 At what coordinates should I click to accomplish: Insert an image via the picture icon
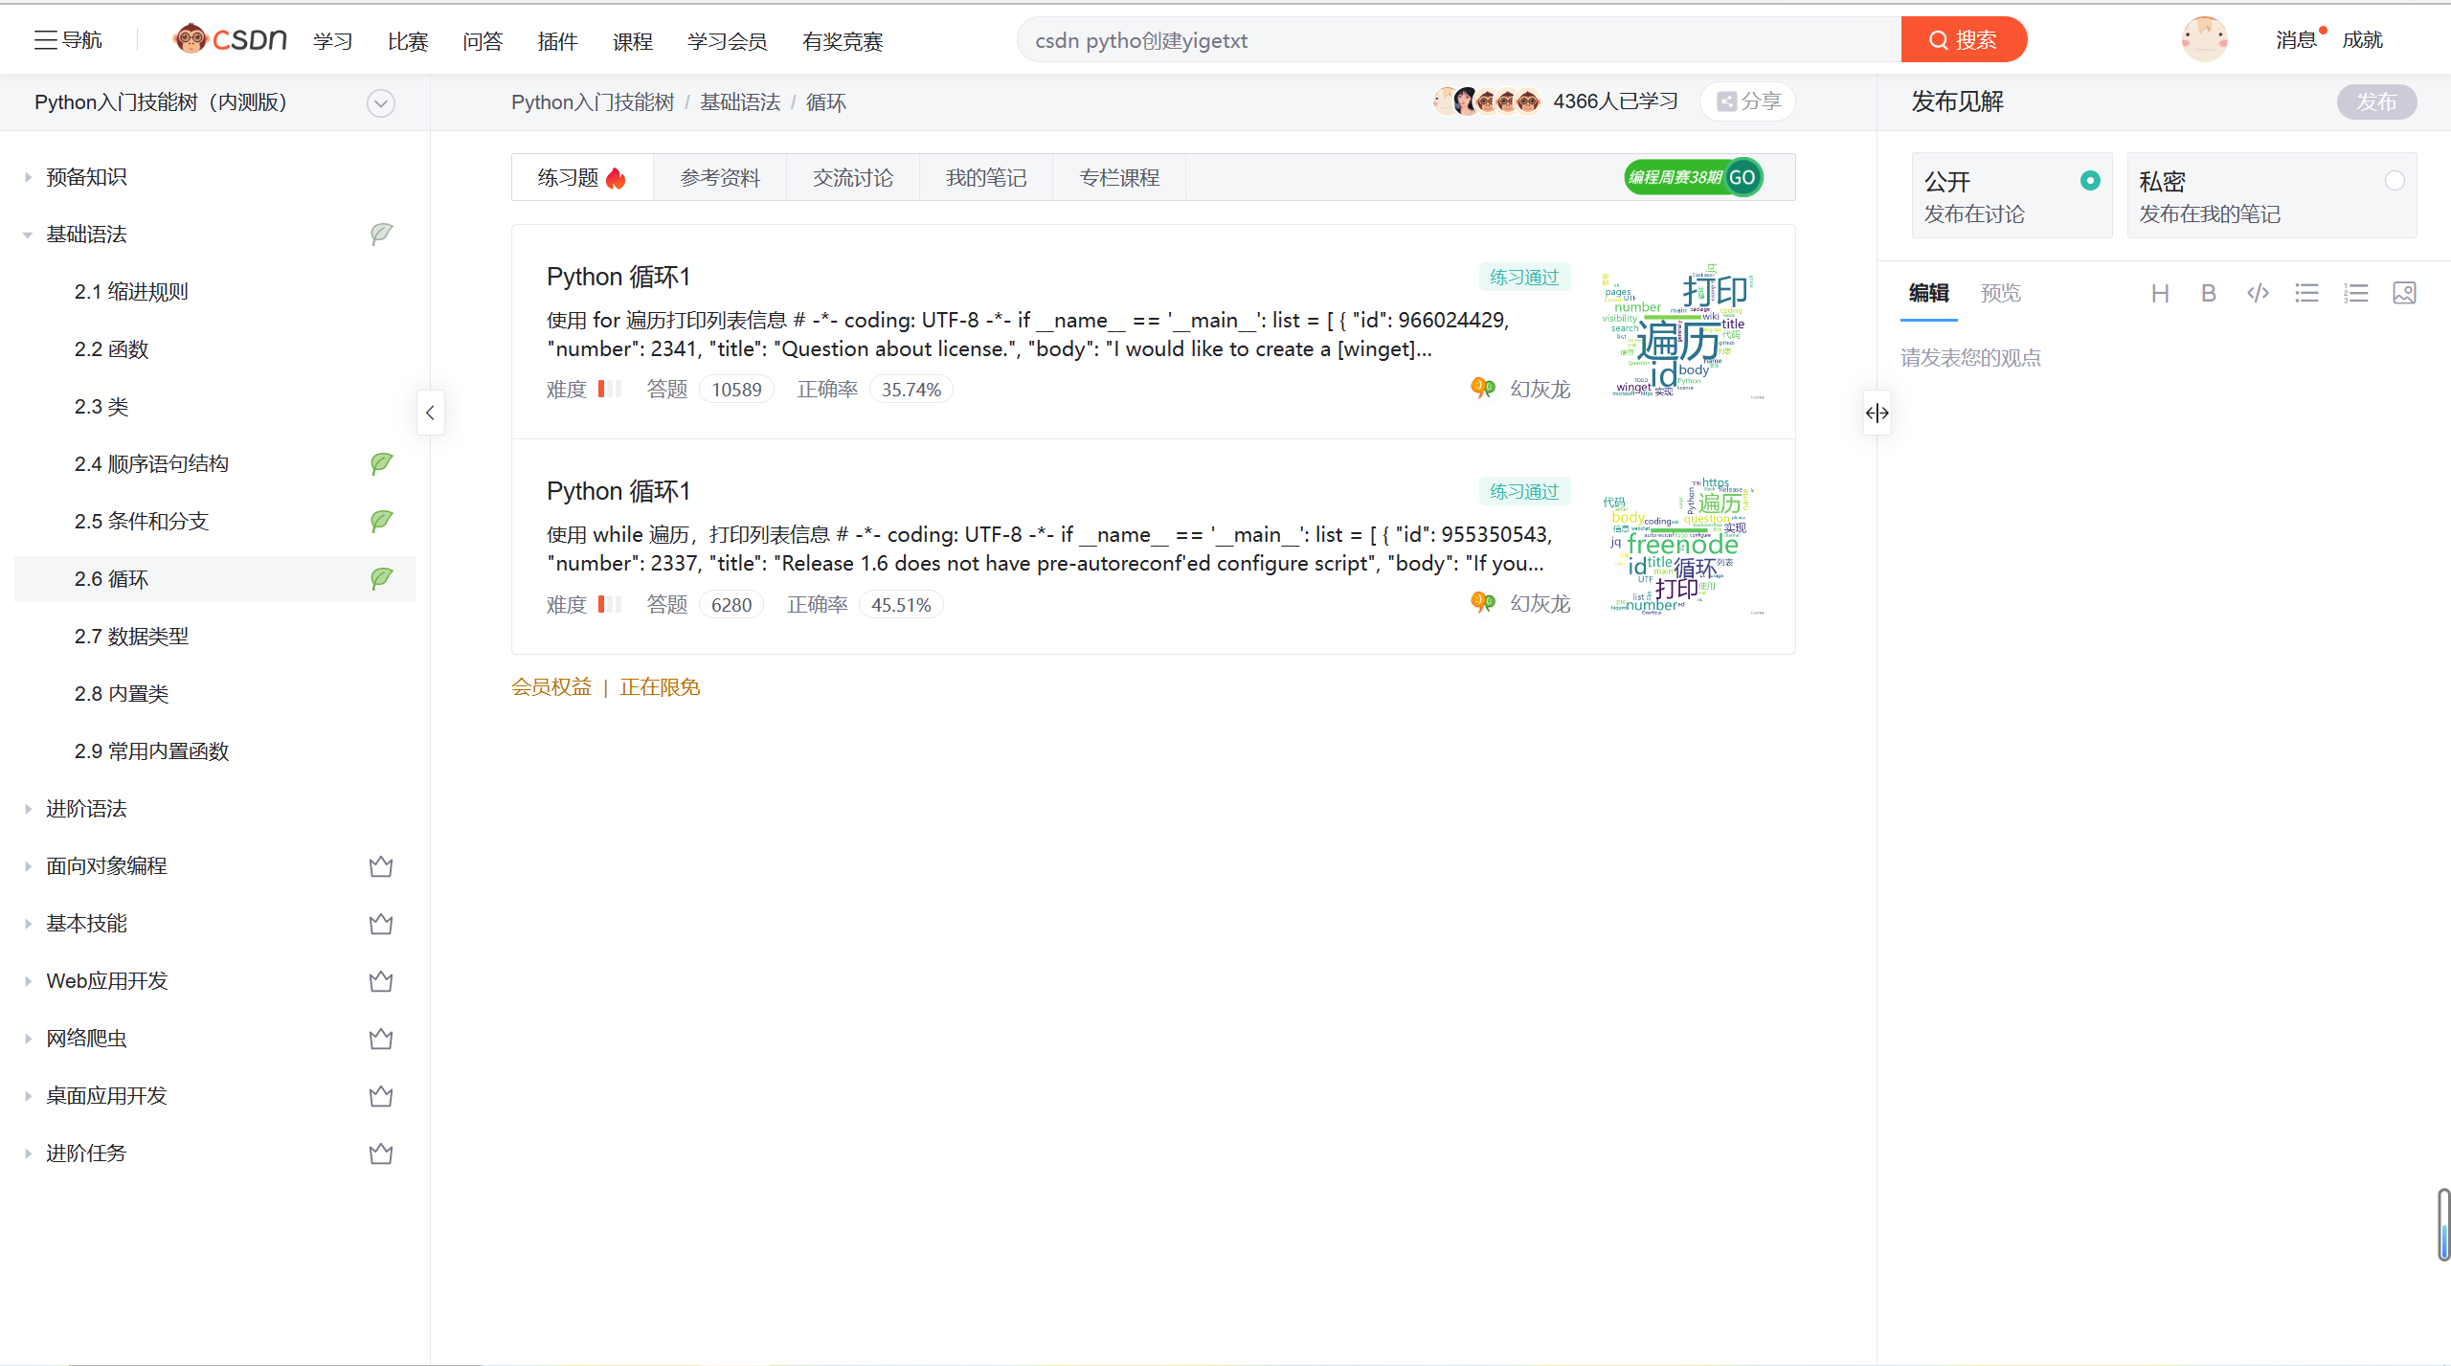click(2404, 293)
